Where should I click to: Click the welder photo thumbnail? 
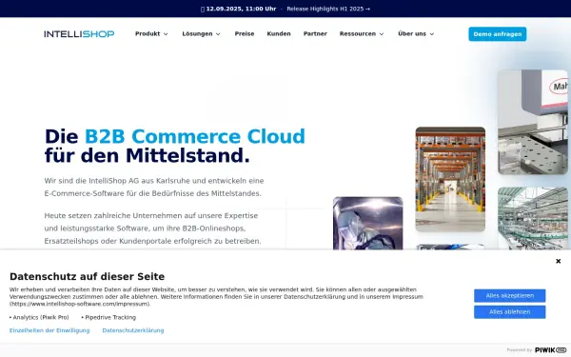click(367, 224)
